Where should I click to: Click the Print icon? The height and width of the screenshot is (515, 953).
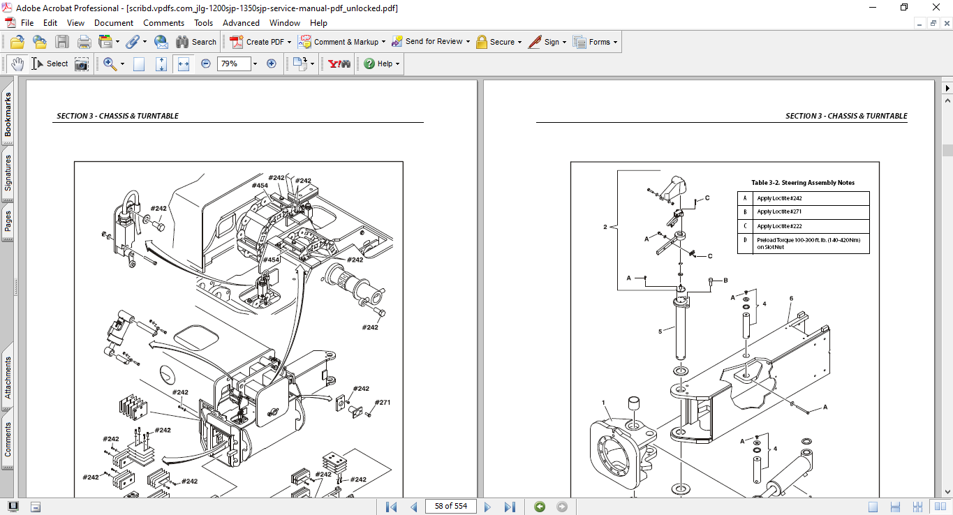click(x=84, y=42)
